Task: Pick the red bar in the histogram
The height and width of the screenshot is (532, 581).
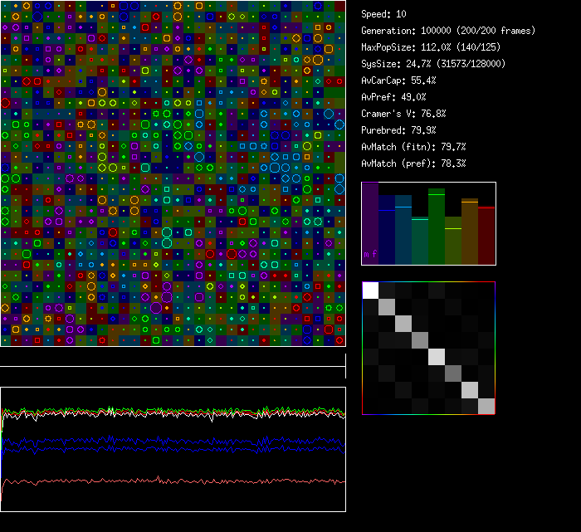Action: 486,236
